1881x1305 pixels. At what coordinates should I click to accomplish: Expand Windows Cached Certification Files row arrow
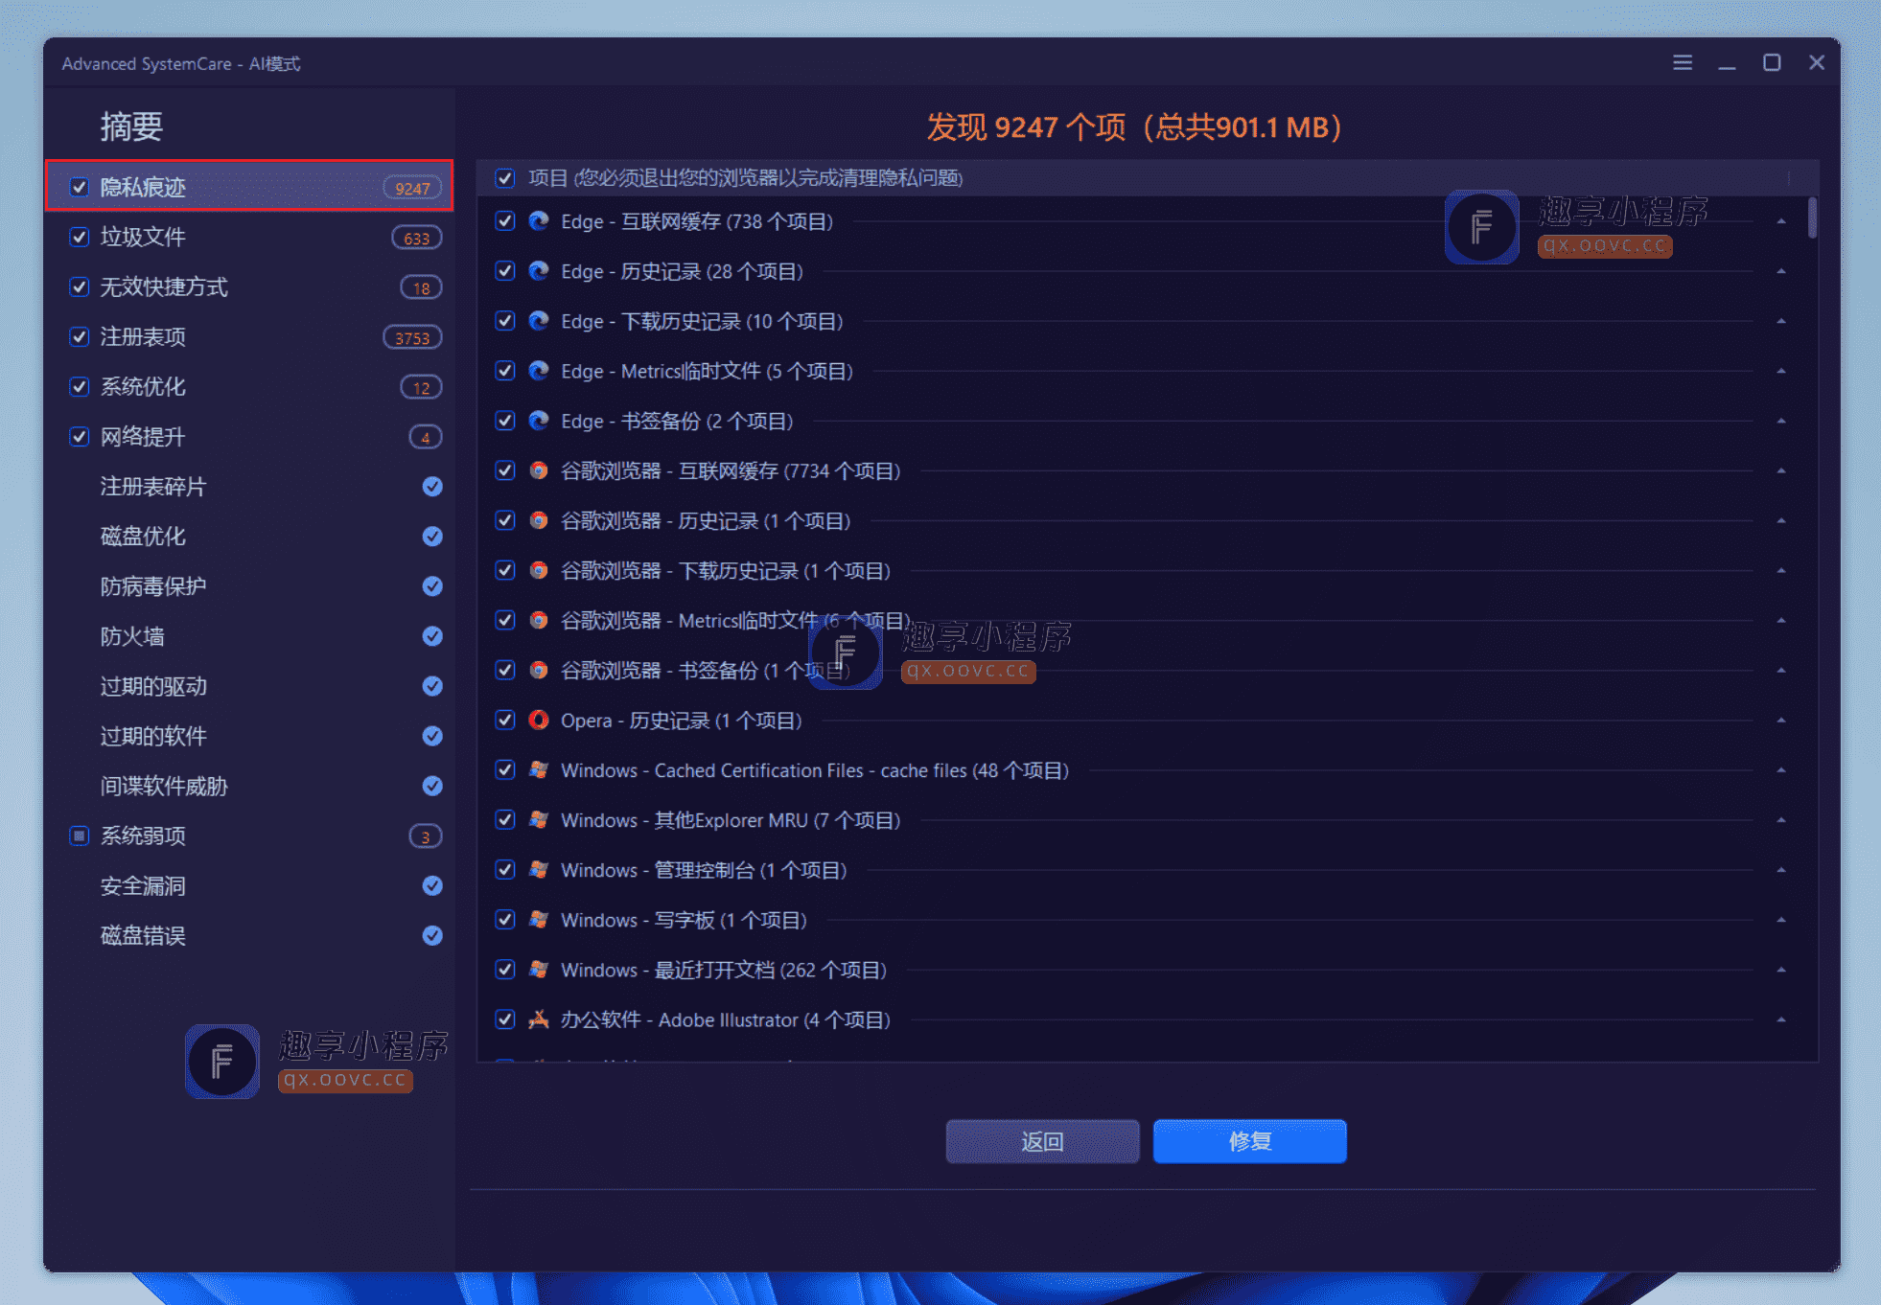tap(1780, 769)
